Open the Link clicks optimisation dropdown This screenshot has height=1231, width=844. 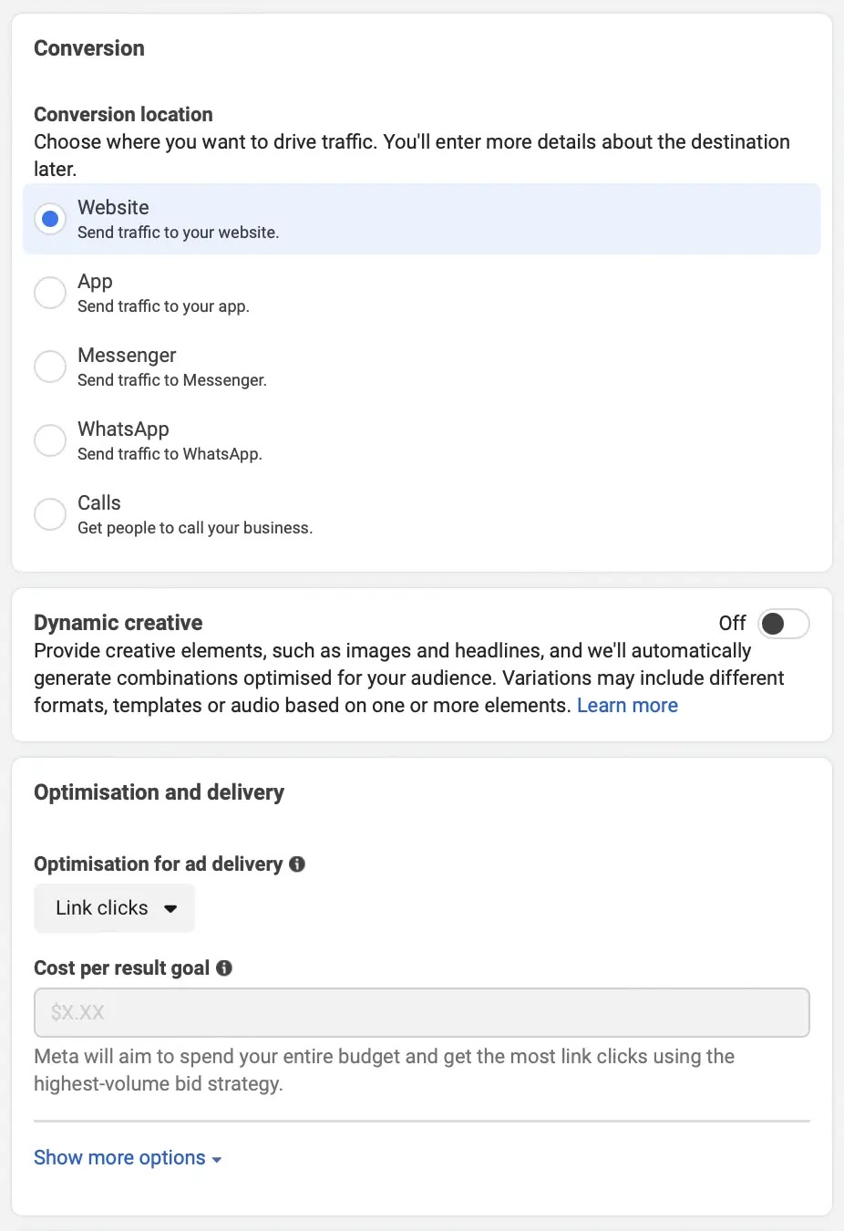(114, 908)
